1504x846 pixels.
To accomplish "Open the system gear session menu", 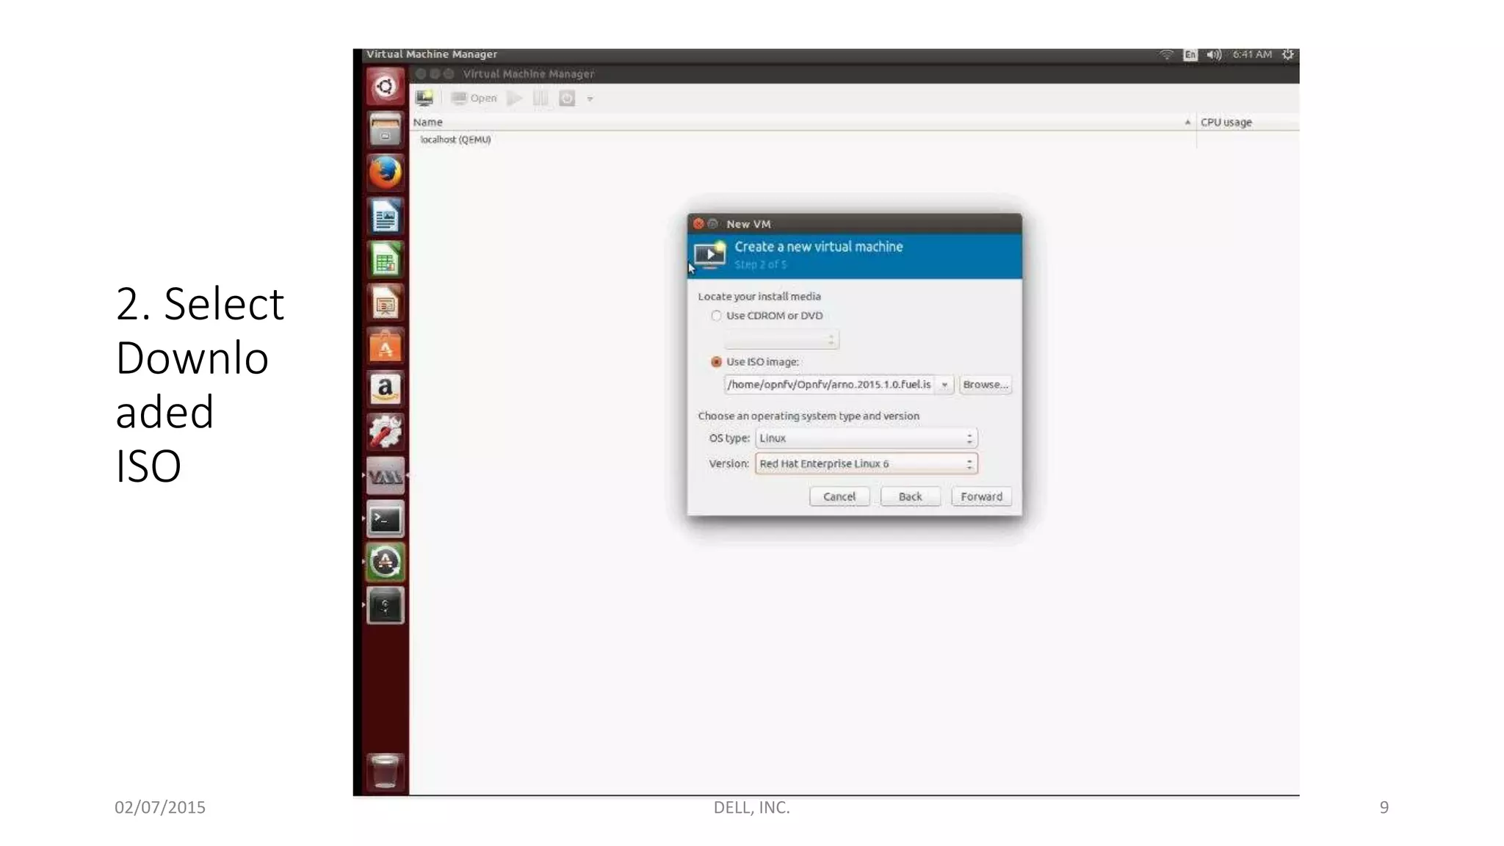I will tap(1288, 55).
